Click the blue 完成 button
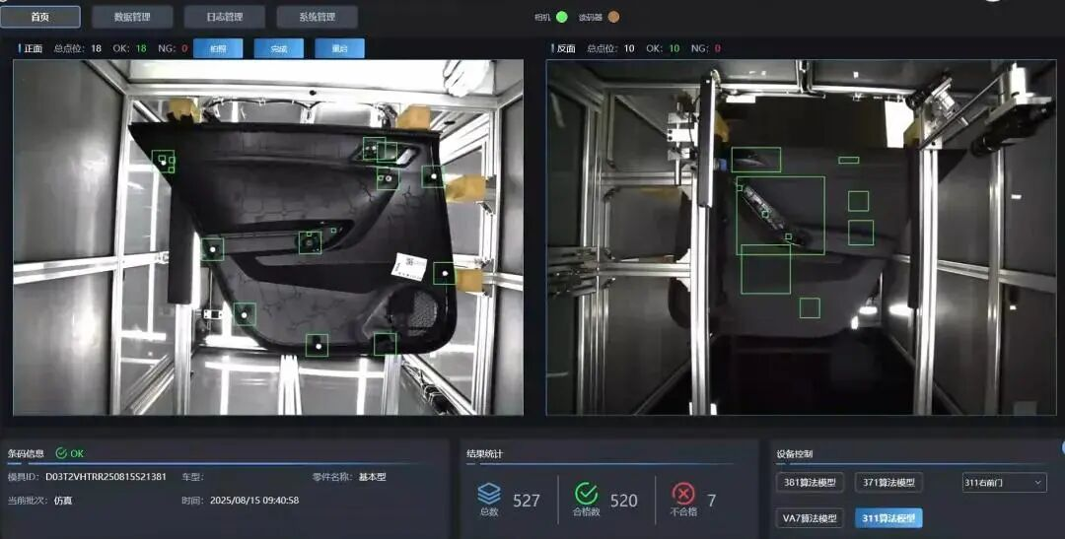Screen dimensions: 1065x539 pyautogui.click(x=278, y=48)
